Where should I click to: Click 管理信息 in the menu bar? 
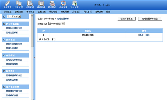tap(19, 12)
